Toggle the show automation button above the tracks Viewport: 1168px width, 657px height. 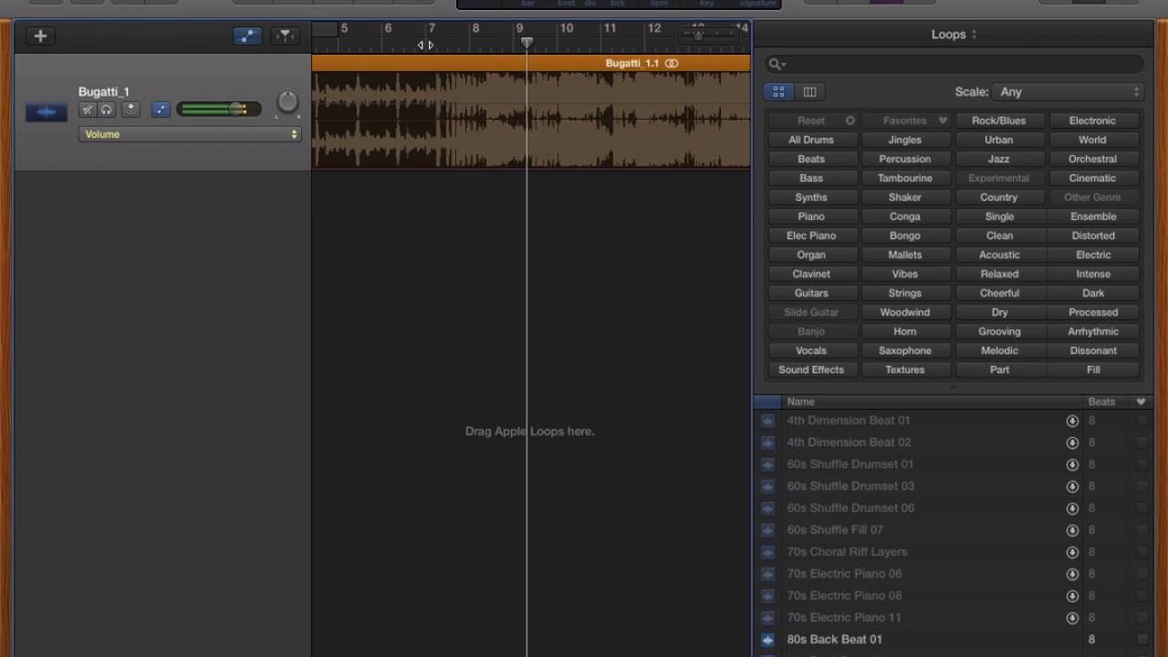247,36
